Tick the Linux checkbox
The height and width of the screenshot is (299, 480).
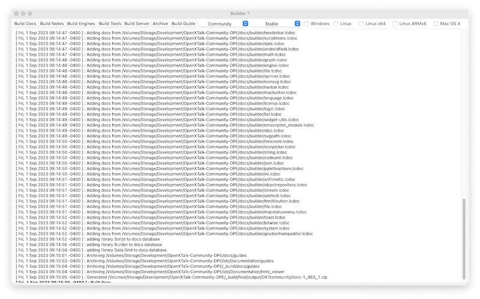(x=336, y=24)
